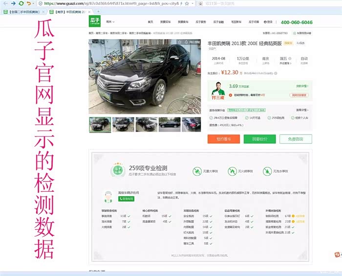
Task: Open 我要卖车 in the navigation bar
Action: click(x=183, y=22)
